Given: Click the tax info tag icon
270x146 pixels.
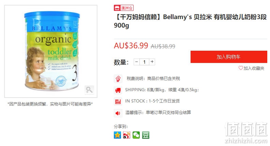Looking at the screenshot, I should (118, 79).
